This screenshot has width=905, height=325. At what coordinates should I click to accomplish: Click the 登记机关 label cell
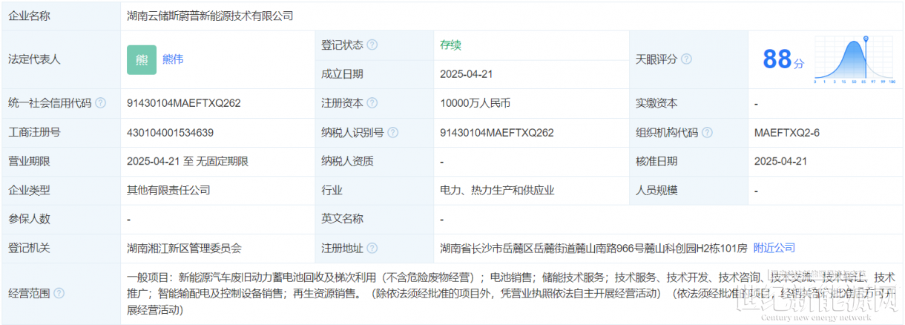pyautogui.click(x=61, y=248)
